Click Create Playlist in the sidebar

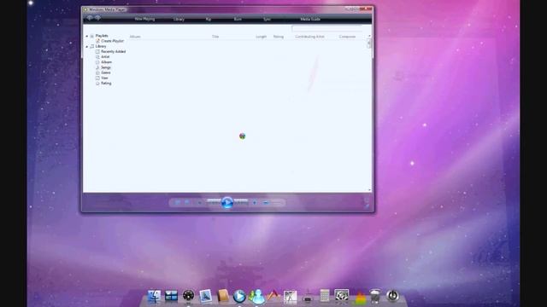point(112,41)
